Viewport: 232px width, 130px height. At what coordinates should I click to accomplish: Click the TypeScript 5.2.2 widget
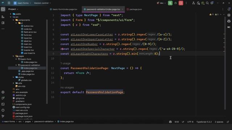point(204,122)
